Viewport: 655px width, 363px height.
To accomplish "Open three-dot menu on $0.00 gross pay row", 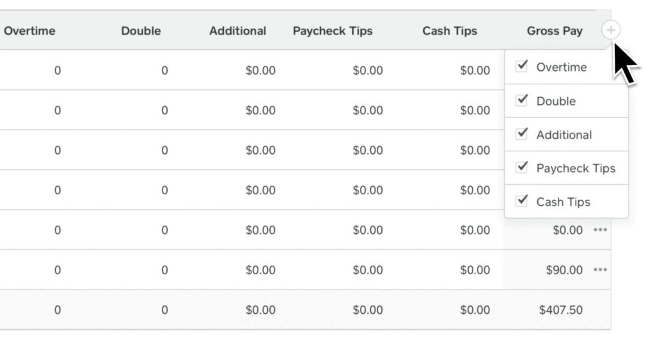I will pyautogui.click(x=600, y=229).
